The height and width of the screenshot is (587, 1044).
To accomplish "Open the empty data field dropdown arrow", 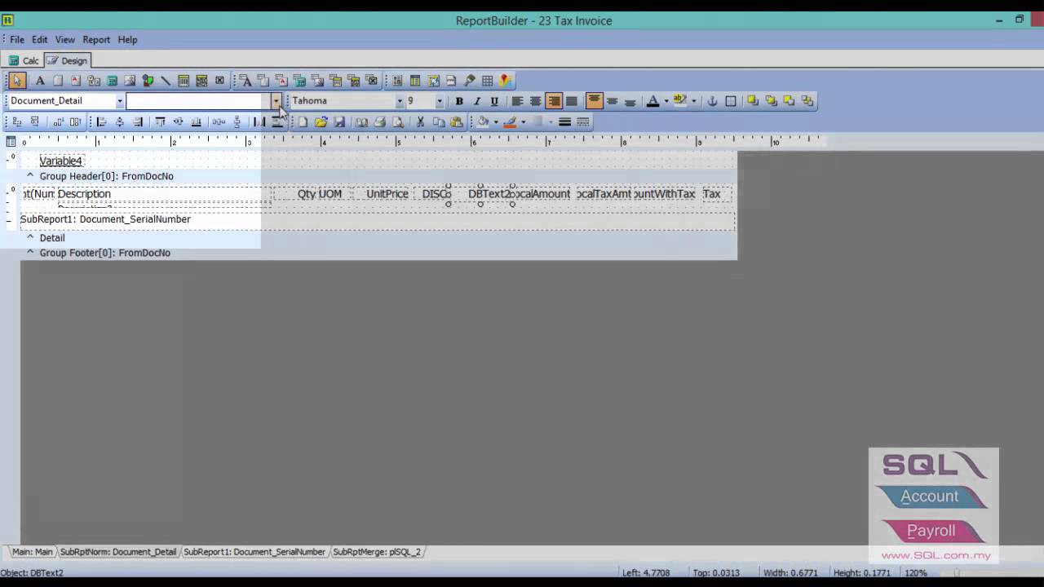I will [276, 101].
